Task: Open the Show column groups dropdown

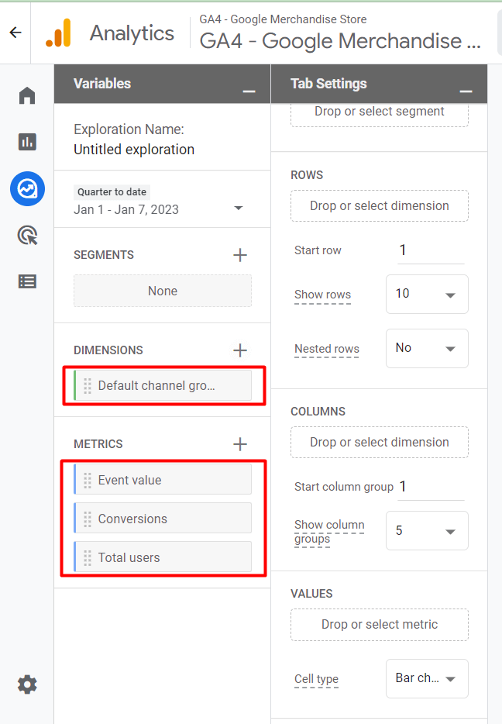Action: [427, 530]
